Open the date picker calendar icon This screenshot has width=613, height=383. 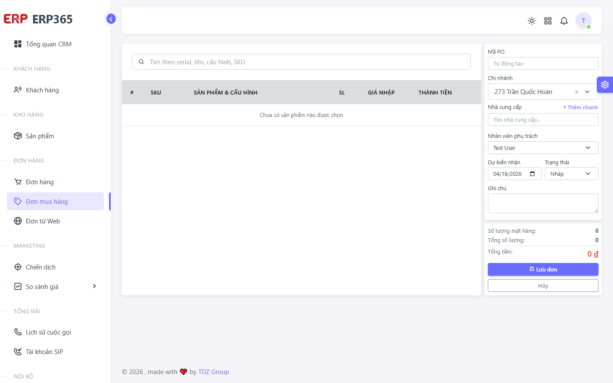(533, 174)
